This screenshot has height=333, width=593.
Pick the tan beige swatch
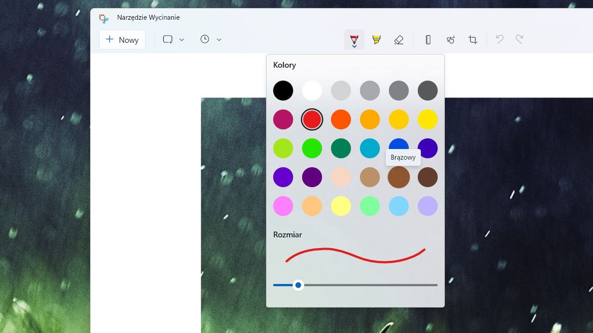pyautogui.click(x=370, y=177)
